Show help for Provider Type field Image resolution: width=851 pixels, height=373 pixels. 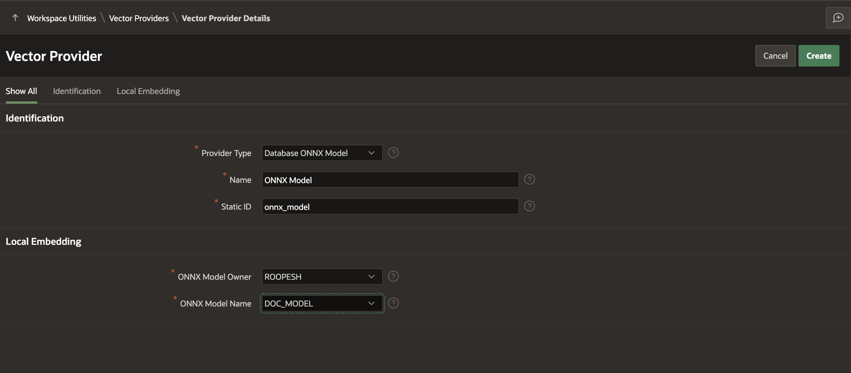[x=393, y=153]
